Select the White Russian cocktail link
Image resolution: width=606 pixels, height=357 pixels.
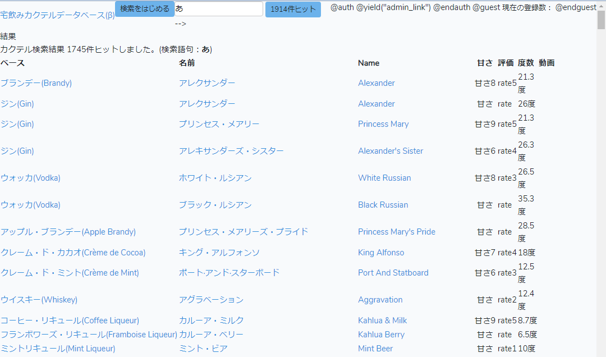(384, 178)
